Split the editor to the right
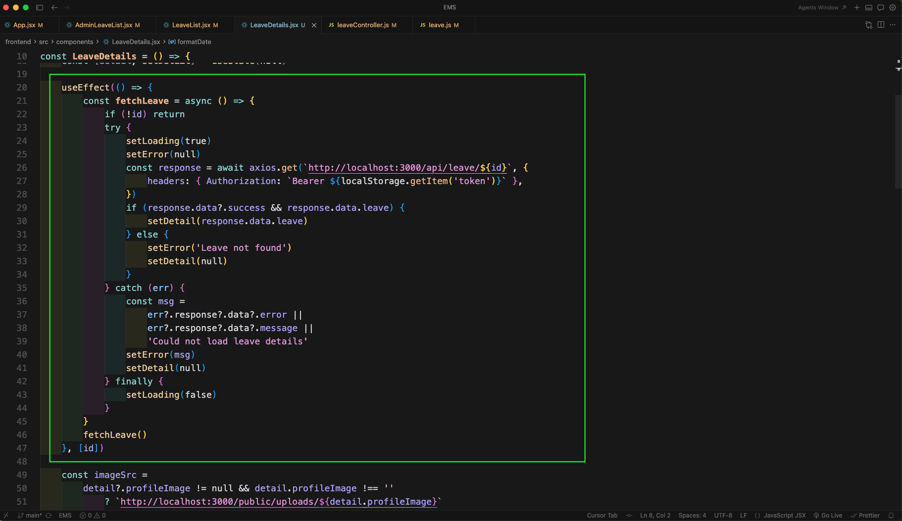The image size is (902, 521). [x=881, y=25]
